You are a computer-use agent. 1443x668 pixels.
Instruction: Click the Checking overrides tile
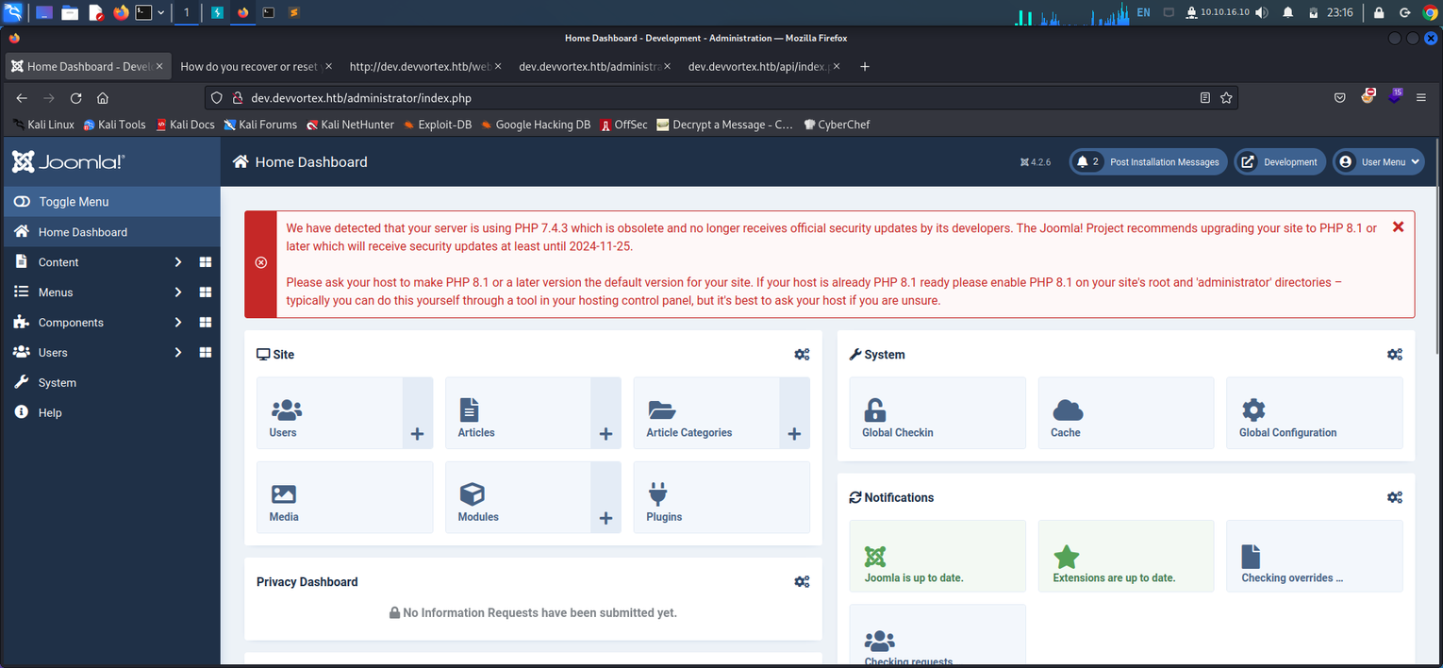coord(1315,556)
